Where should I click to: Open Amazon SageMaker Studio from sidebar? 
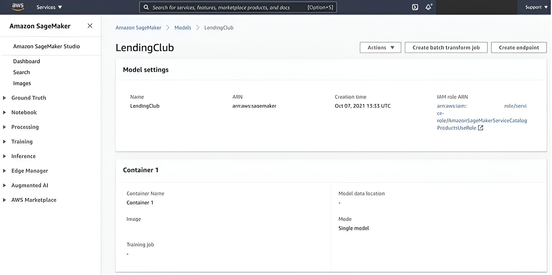46,46
